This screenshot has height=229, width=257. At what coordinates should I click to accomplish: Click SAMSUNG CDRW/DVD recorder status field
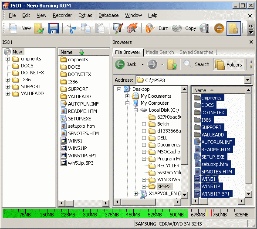coord(191,224)
